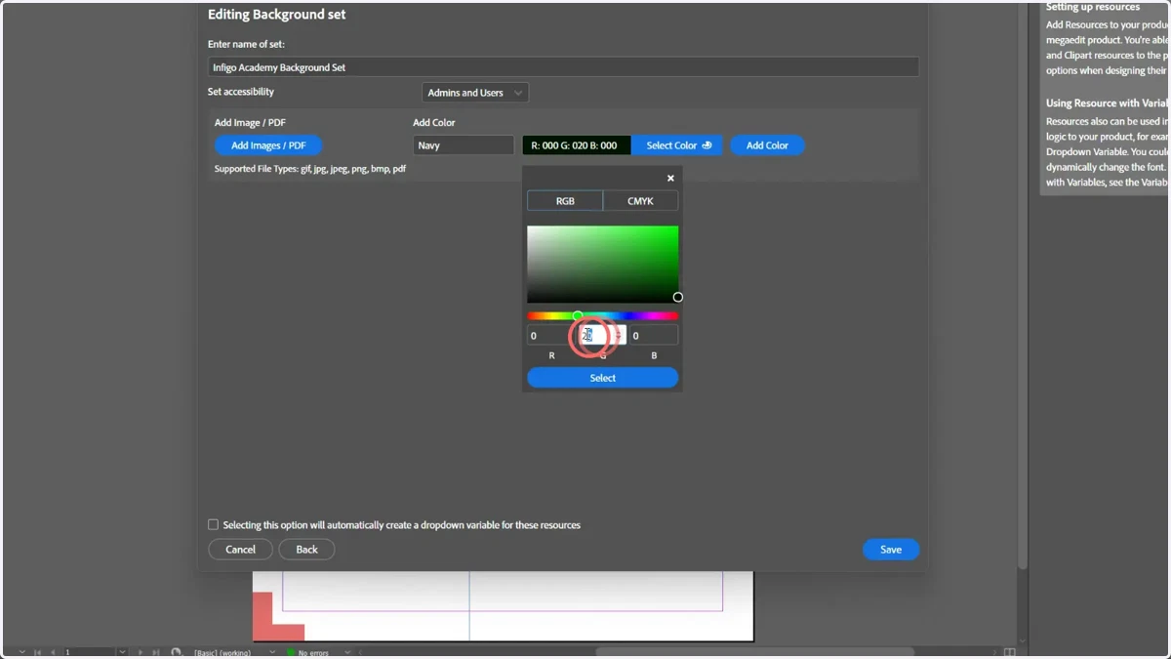Image resolution: width=1171 pixels, height=659 pixels.
Task: Click the Add Images / PDF button
Action: (268, 145)
